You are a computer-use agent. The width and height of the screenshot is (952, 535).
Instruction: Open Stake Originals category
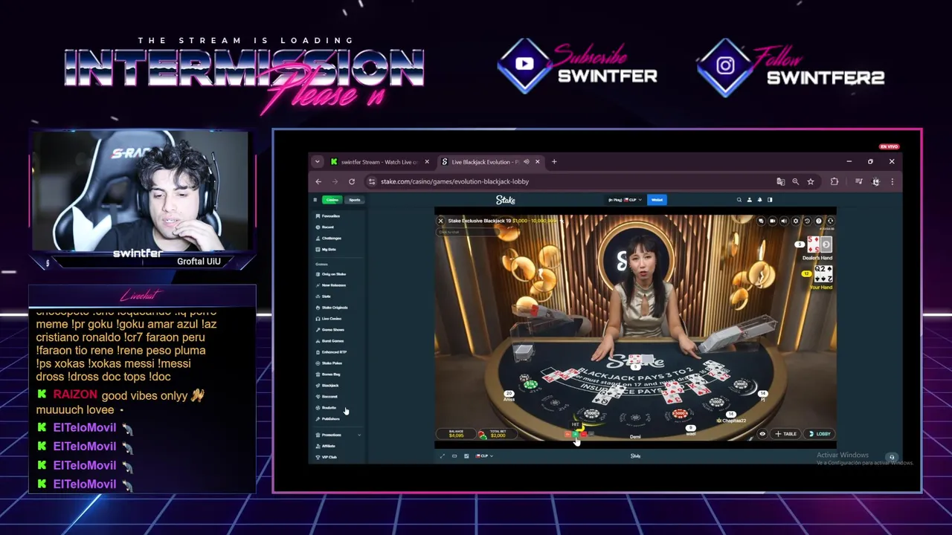[x=332, y=308]
